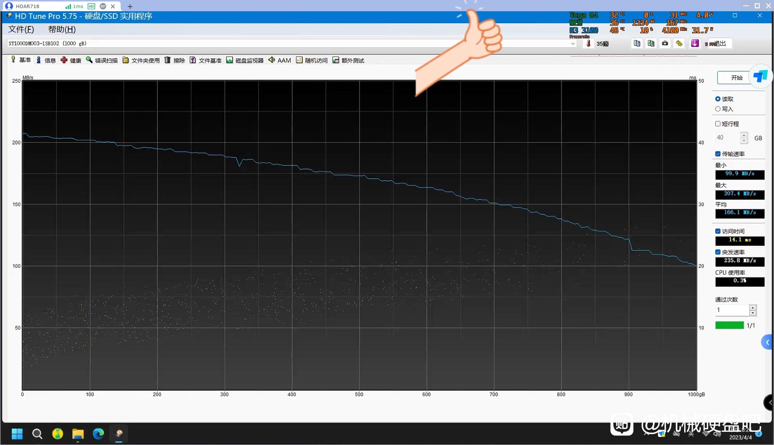
Task: Click the green pass progress bar
Action: [729, 325]
